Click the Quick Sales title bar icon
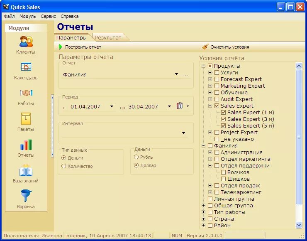 [6, 7]
